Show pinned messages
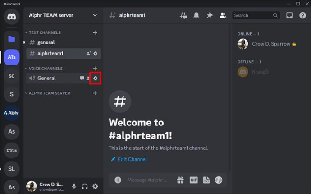The image size is (311, 194). [x=210, y=15]
